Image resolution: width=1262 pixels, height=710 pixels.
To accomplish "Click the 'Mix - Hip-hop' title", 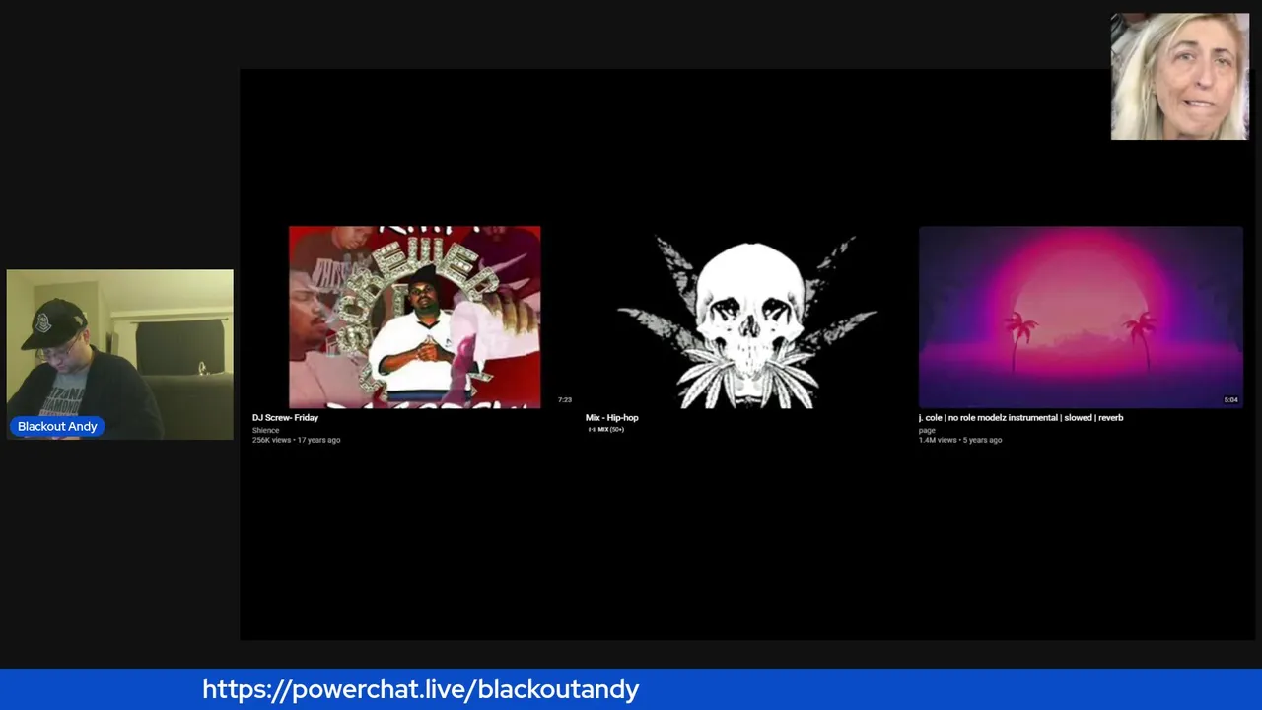I will (611, 418).
